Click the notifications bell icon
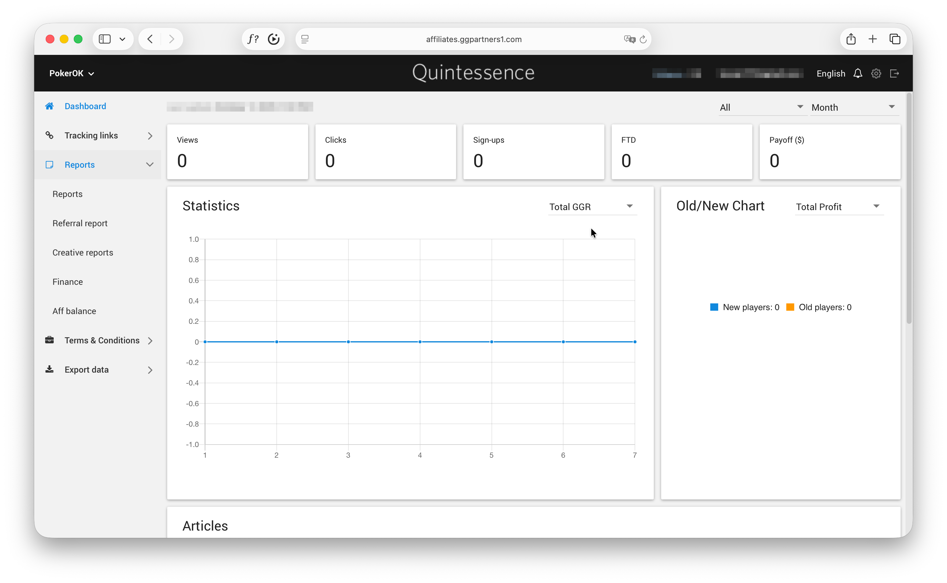947x583 pixels. click(x=857, y=73)
